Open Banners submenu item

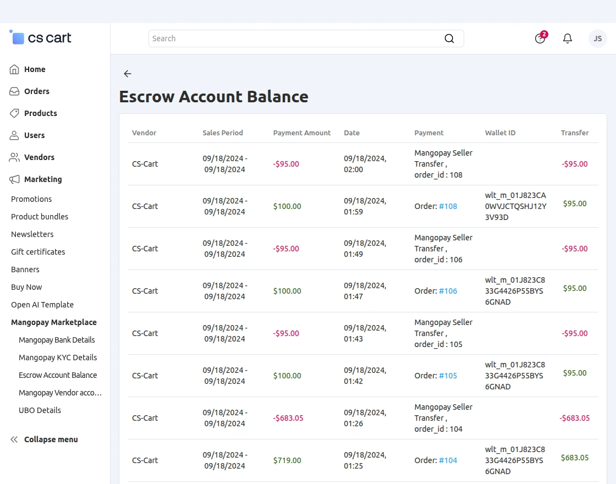25,270
